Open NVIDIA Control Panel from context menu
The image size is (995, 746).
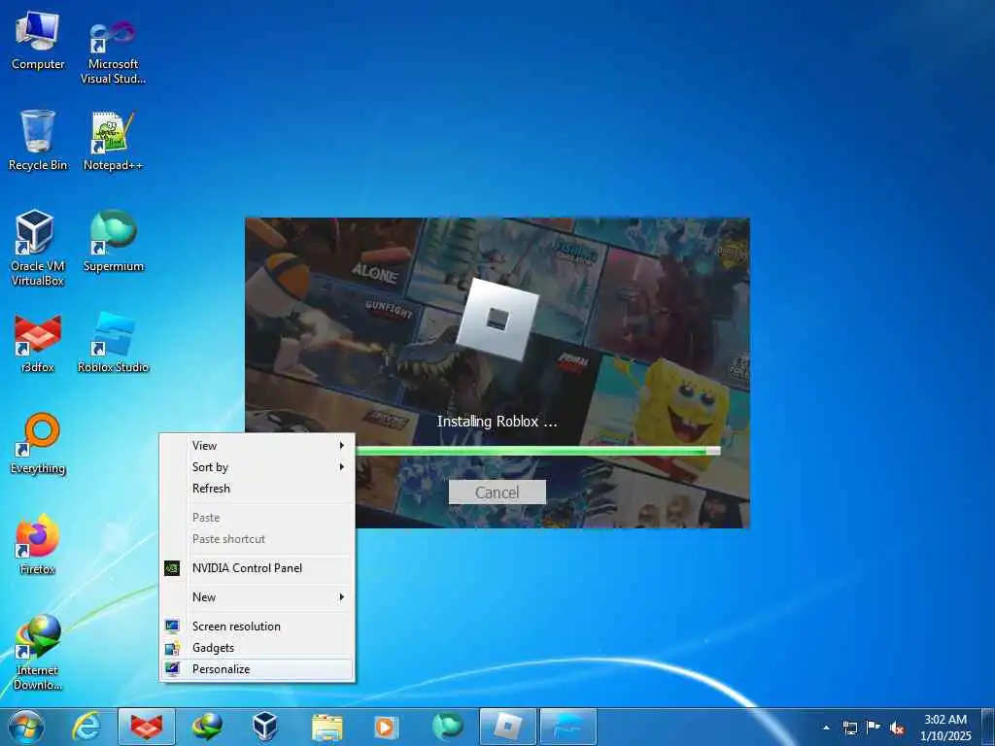(x=257, y=567)
